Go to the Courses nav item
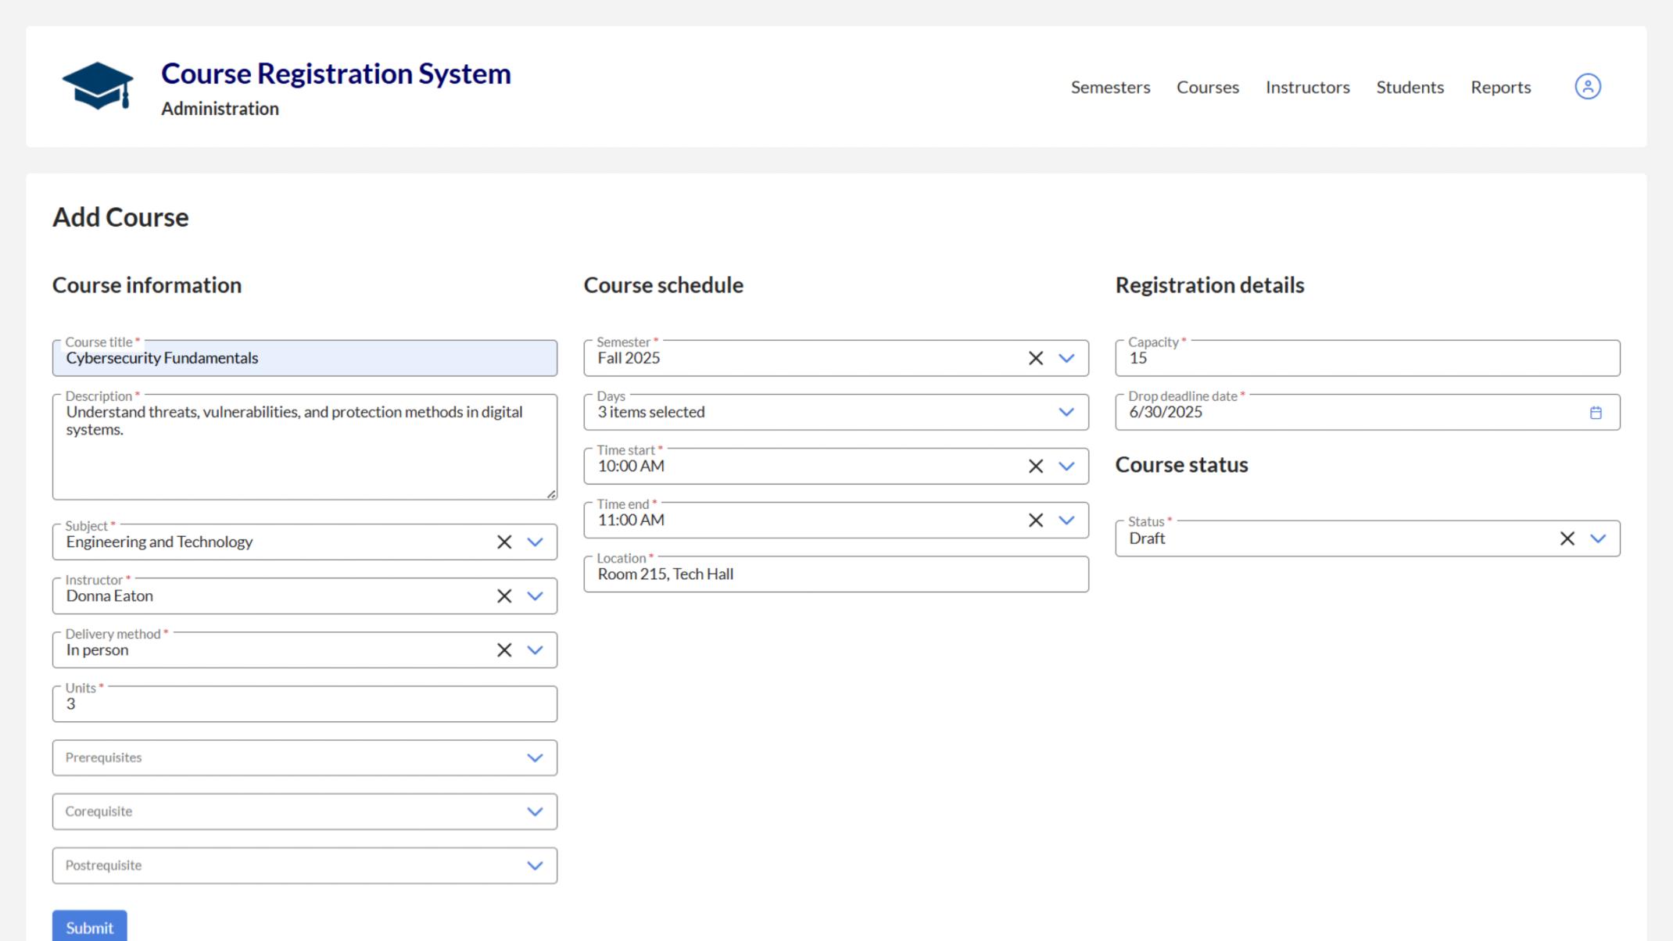Screen dimensions: 1673x941 [1208, 87]
